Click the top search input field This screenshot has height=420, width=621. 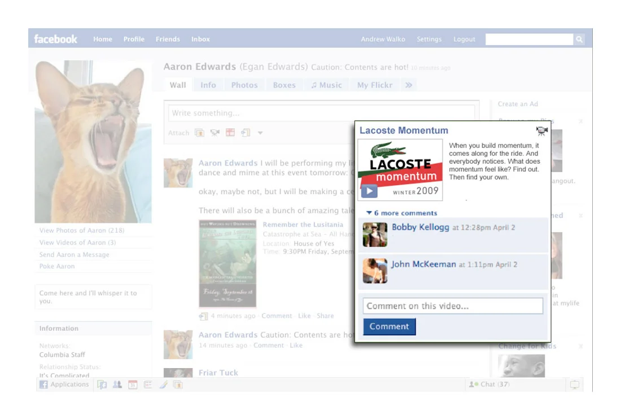click(x=529, y=39)
